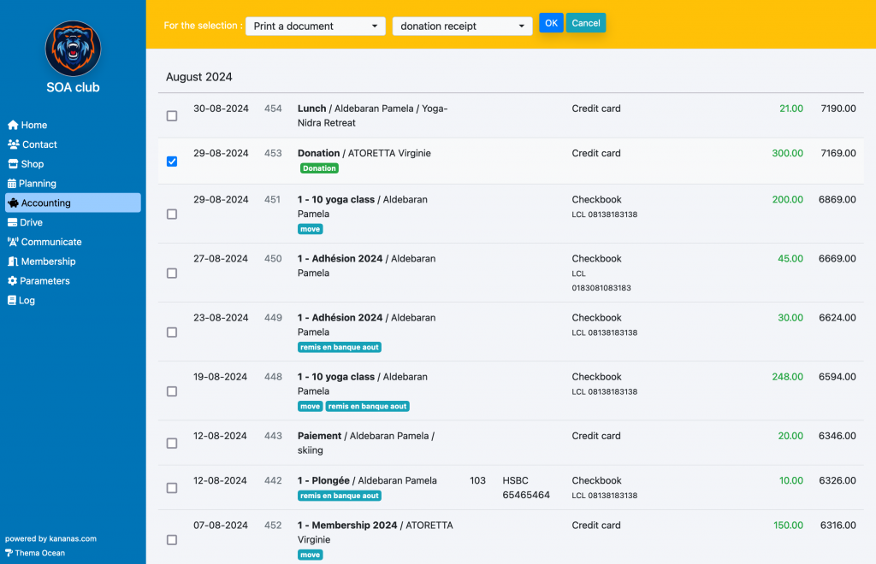The image size is (876, 564).
Task: Click 'HSBC 65465464' bank reference
Action: (x=526, y=488)
